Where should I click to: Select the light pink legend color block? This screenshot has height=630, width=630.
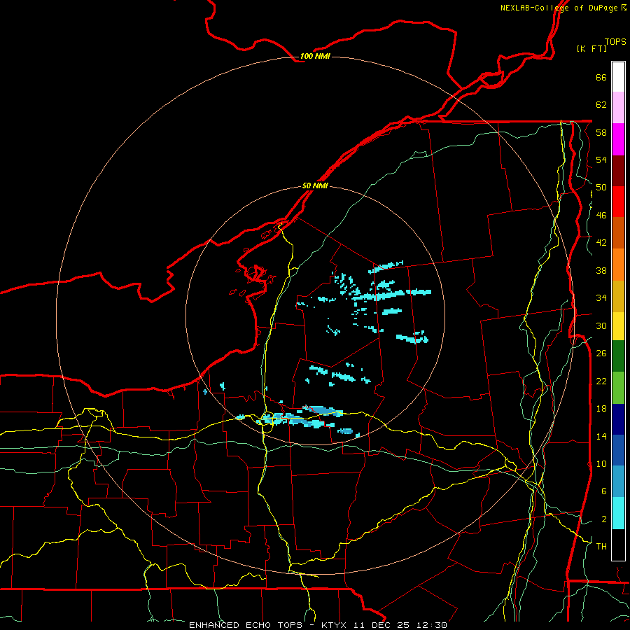[x=618, y=107]
